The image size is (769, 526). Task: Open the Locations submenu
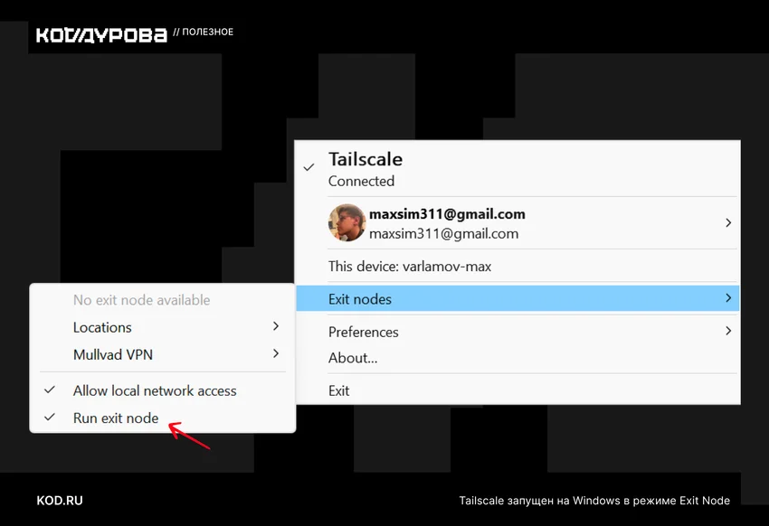coord(162,327)
